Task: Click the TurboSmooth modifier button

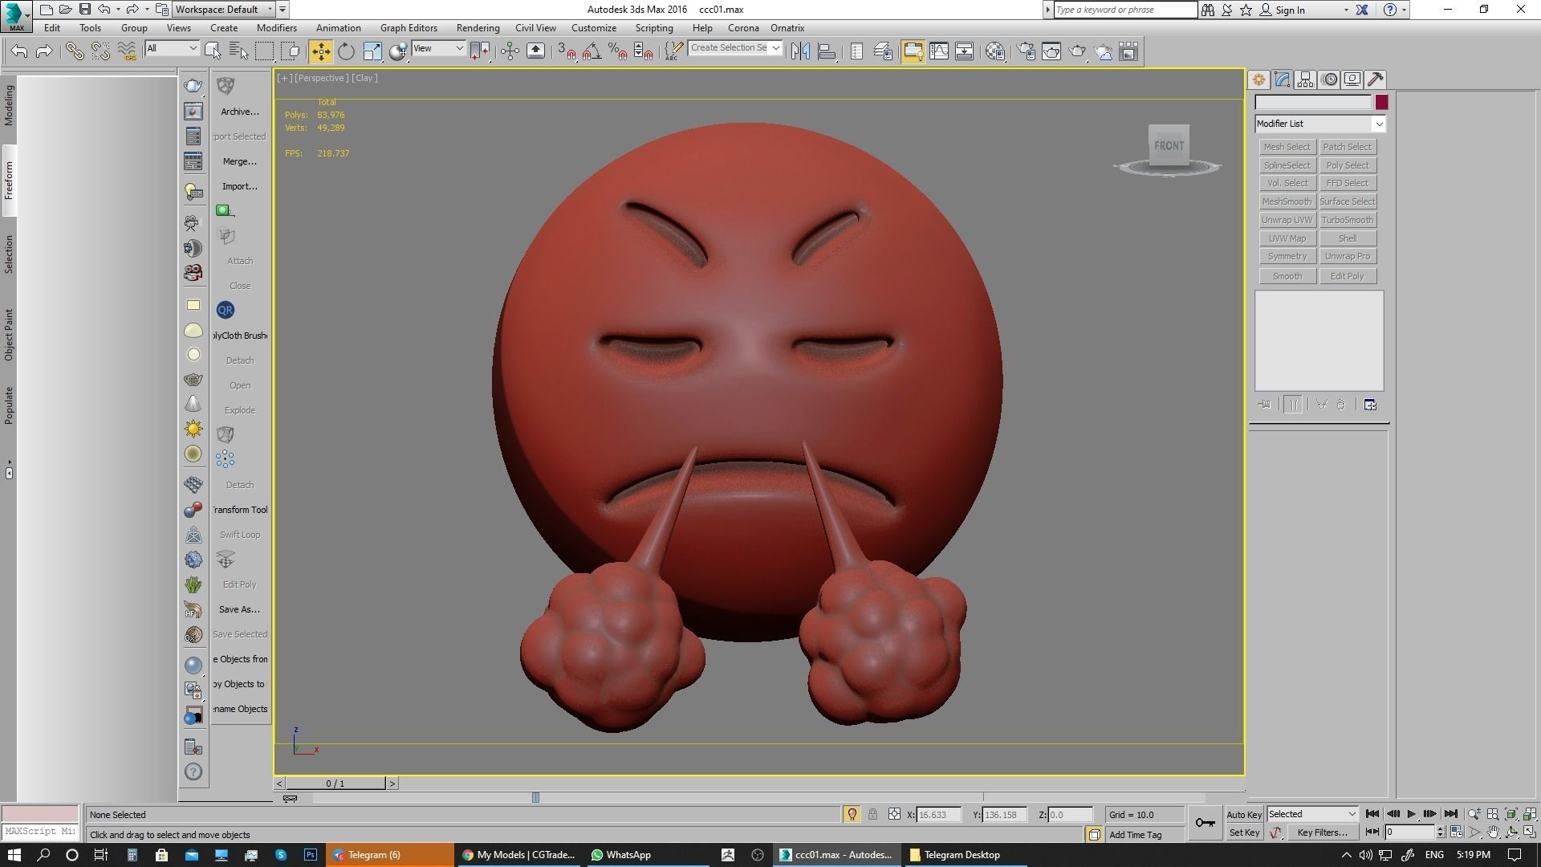Action: (x=1348, y=220)
